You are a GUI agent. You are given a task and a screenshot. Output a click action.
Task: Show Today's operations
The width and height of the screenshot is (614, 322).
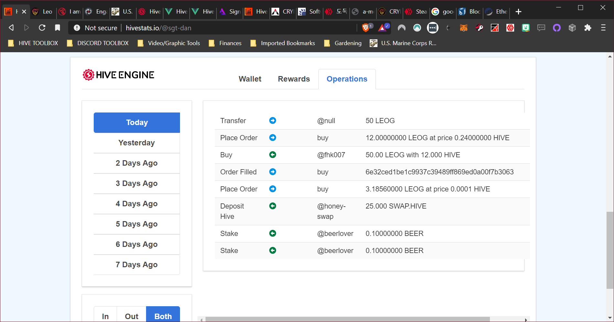pyautogui.click(x=137, y=122)
